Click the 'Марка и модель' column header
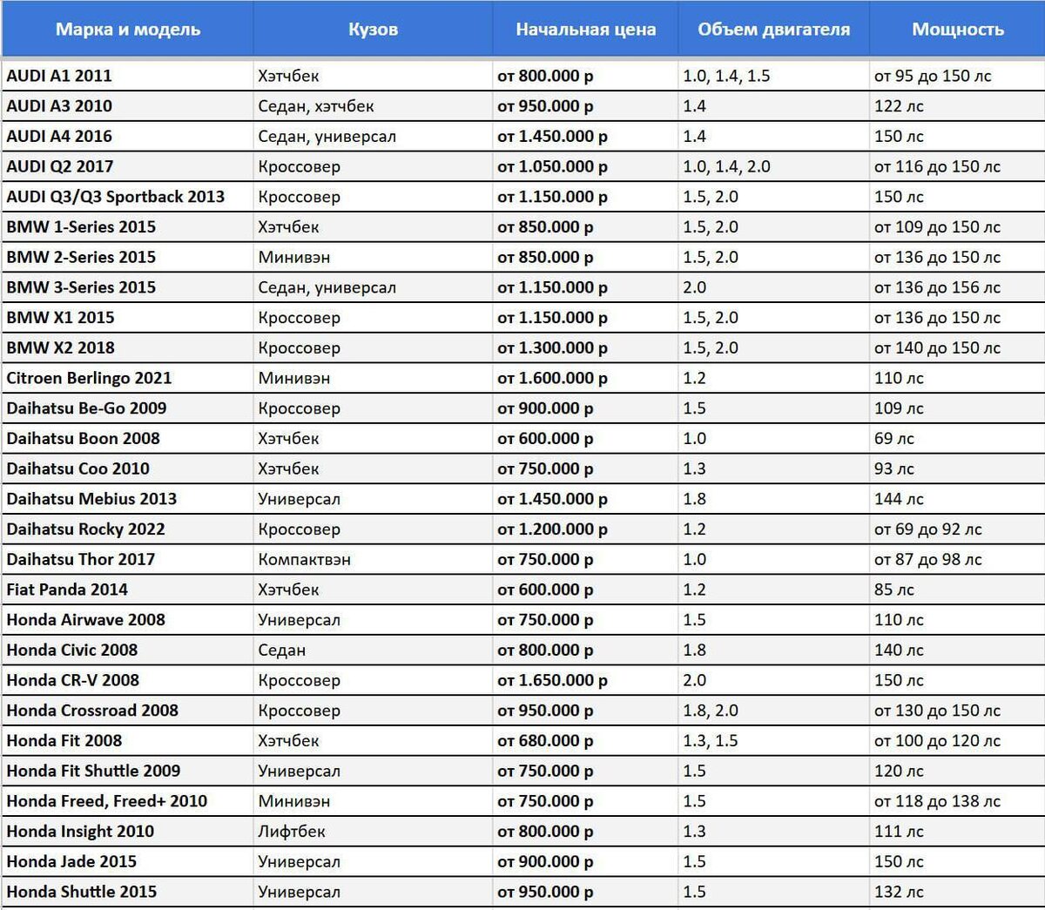The height and width of the screenshot is (910, 1045). pyautogui.click(x=128, y=30)
